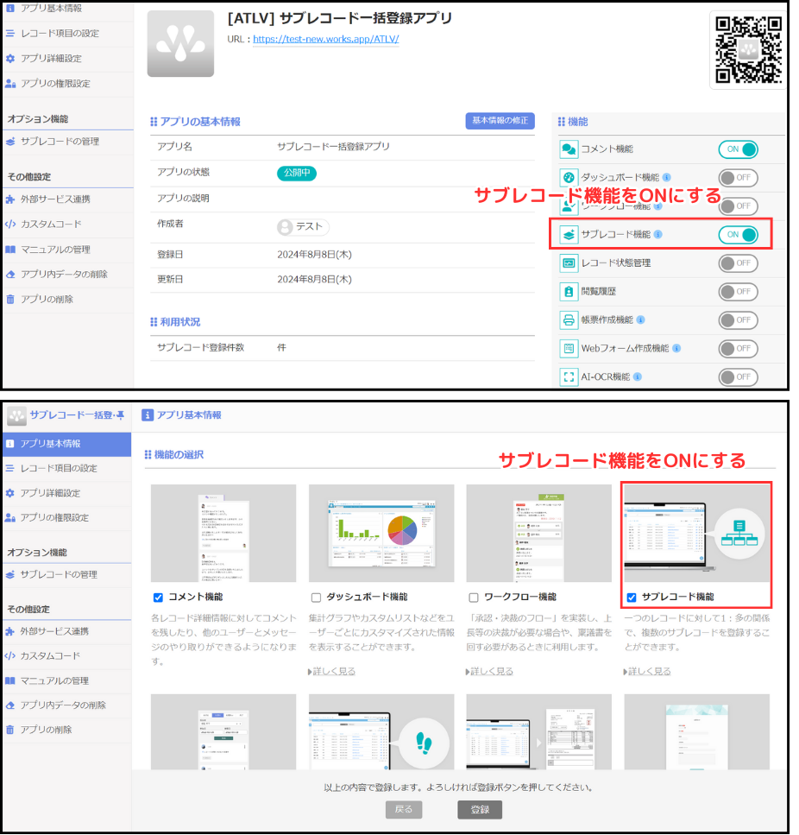The height and width of the screenshot is (835, 799).
Task: Click the アプリ名 value サブレコード一括登録アプリ
Action: coord(334,147)
